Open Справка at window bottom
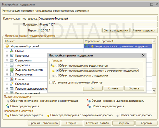 pos(146,123)
